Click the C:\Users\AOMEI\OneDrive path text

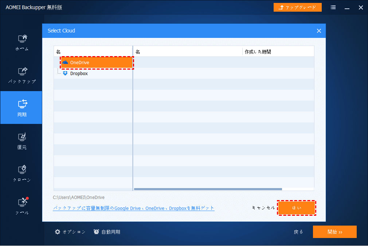tap(79, 198)
